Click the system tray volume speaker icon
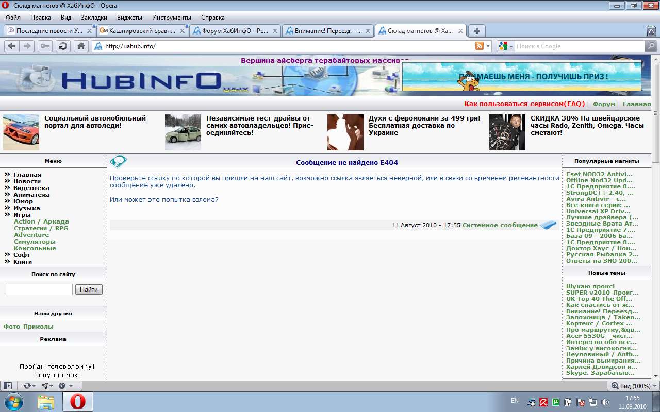 tap(605, 402)
